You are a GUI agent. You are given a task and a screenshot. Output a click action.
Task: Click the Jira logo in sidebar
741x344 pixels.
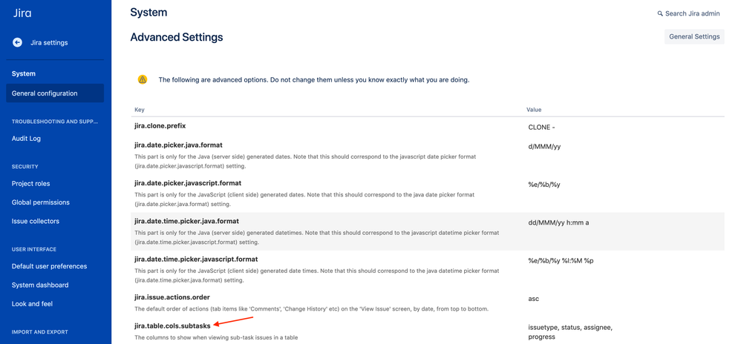(22, 13)
